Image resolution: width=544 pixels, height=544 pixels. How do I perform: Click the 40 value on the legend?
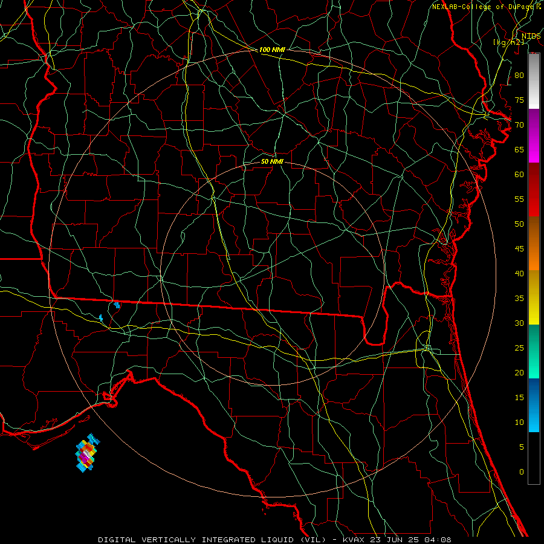[519, 273]
